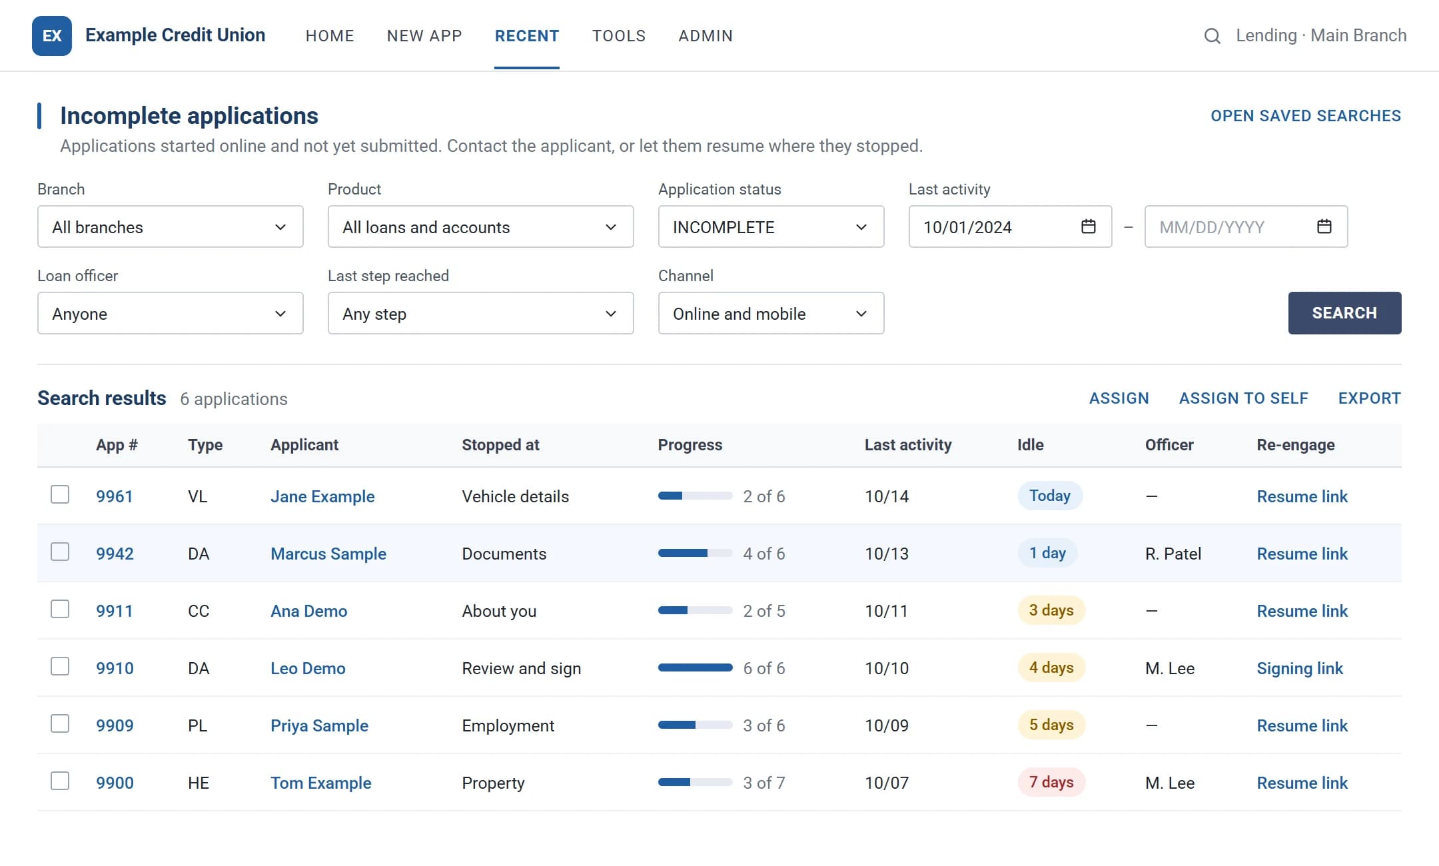Open Last step reached dropdown
This screenshot has height=866, width=1439.
point(480,313)
